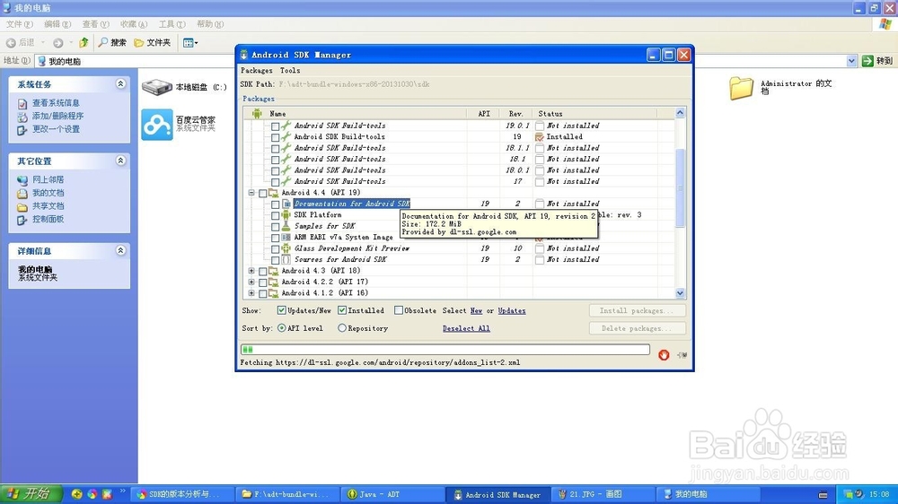This screenshot has width=898, height=504.
Task: Click the Sources for Android SDK icon
Action: 286,259
